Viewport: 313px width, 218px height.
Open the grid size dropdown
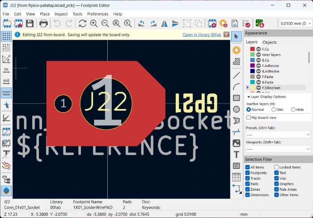pyautogui.click(x=295, y=24)
